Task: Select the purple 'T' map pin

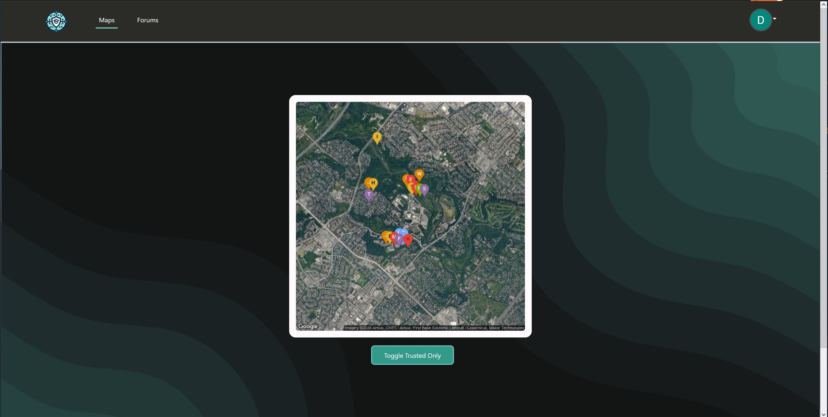Action: (x=369, y=195)
